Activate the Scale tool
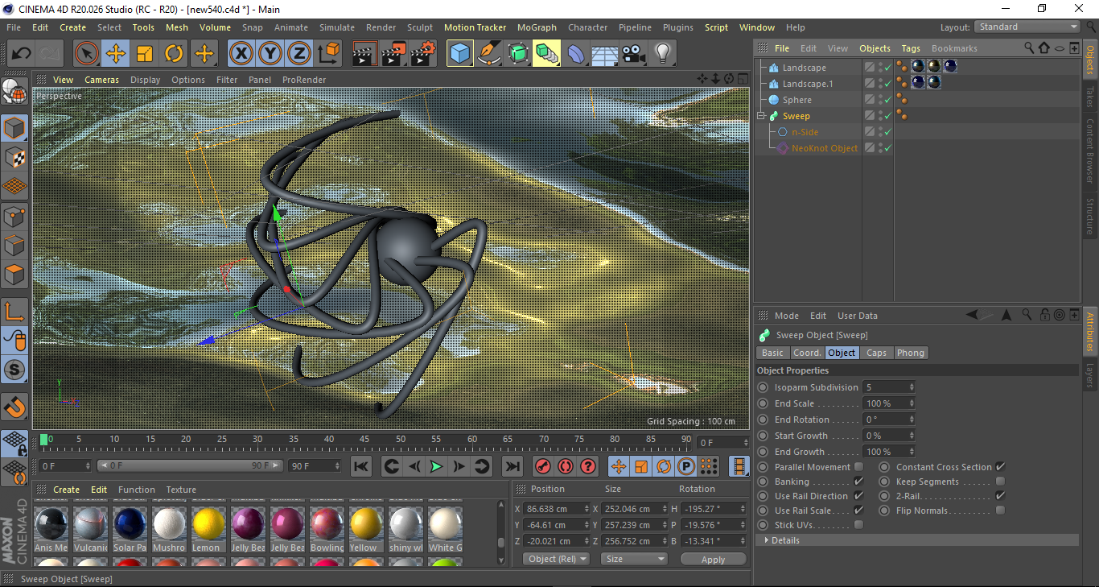1099x587 pixels. pos(145,54)
